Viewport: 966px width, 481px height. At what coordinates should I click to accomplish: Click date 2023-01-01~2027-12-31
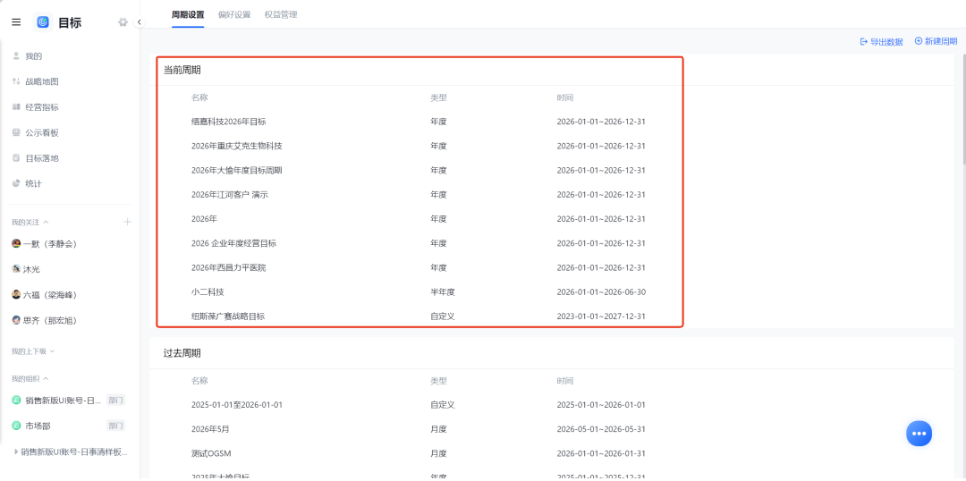click(601, 316)
